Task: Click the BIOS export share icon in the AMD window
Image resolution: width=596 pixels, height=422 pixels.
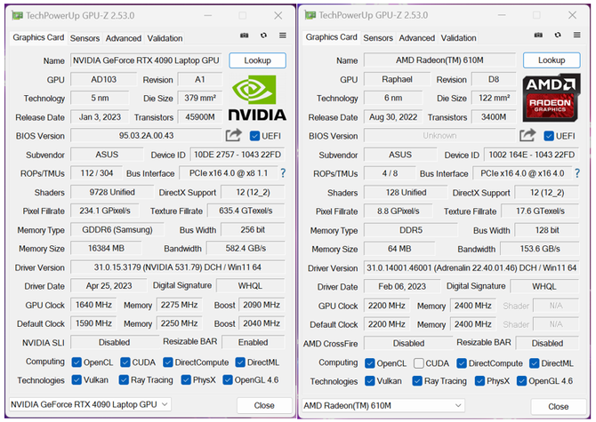Action: 528,135
